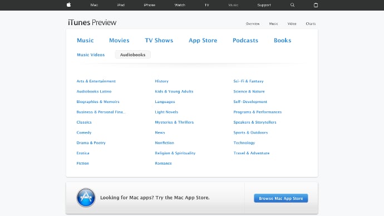Open Sci-Fi & Fantasy category

click(248, 81)
